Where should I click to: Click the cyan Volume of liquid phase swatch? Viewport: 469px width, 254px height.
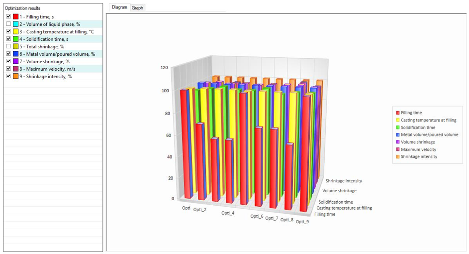[x=15, y=24]
